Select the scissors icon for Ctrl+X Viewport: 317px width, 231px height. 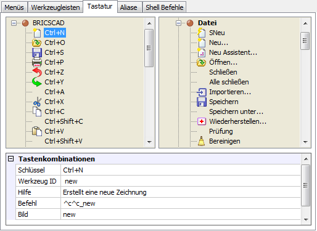coord(37,102)
